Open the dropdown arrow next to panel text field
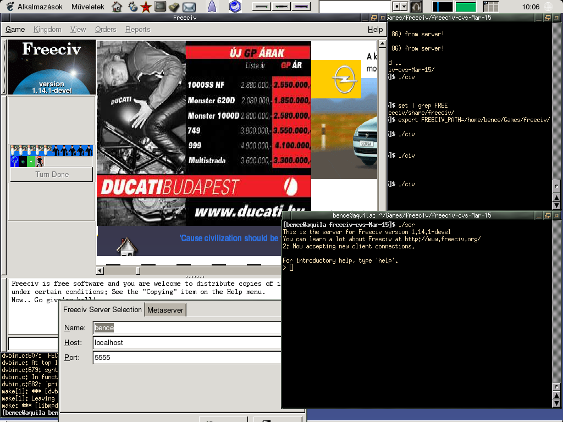Screen dimensions: 563x422 (404, 7)
